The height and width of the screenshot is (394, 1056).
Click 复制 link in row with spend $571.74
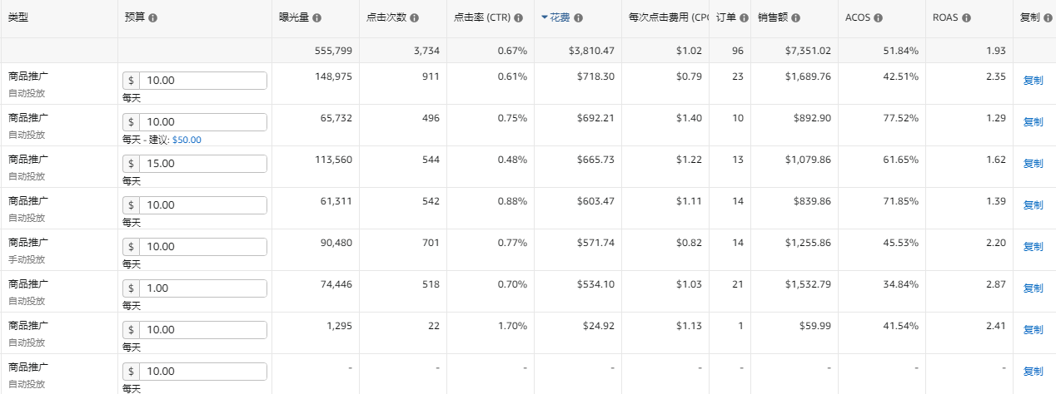coord(1033,247)
